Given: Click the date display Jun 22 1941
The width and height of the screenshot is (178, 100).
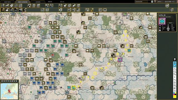Looking at the screenshot, I should [168, 2].
